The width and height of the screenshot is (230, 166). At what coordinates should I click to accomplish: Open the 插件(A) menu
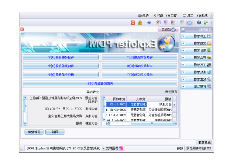click(158, 16)
